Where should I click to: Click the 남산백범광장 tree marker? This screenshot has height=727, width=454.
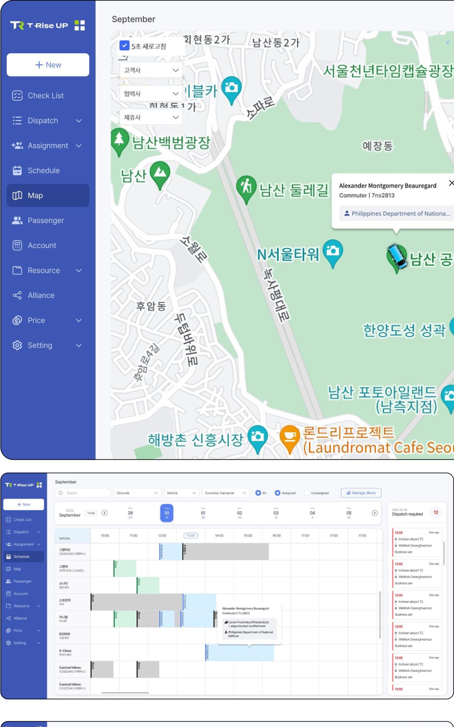[x=119, y=141]
